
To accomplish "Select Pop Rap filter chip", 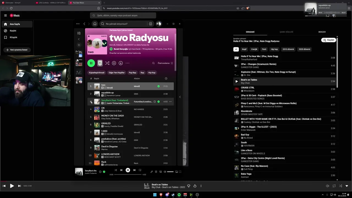I will point(133,73).
